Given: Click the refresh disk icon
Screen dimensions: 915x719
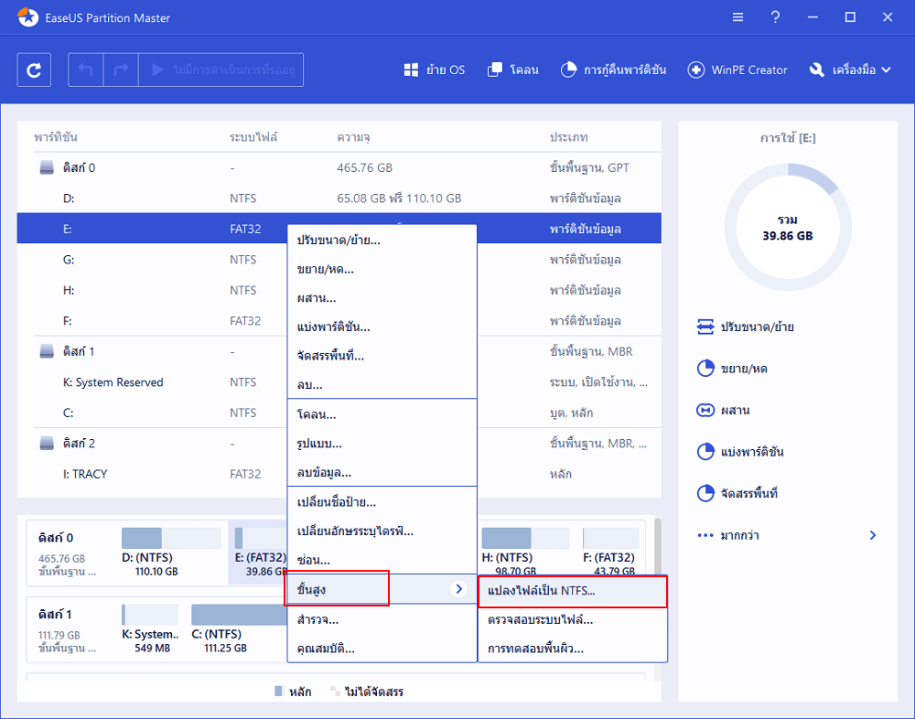Looking at the screenshot, I should tap(34, 70).
